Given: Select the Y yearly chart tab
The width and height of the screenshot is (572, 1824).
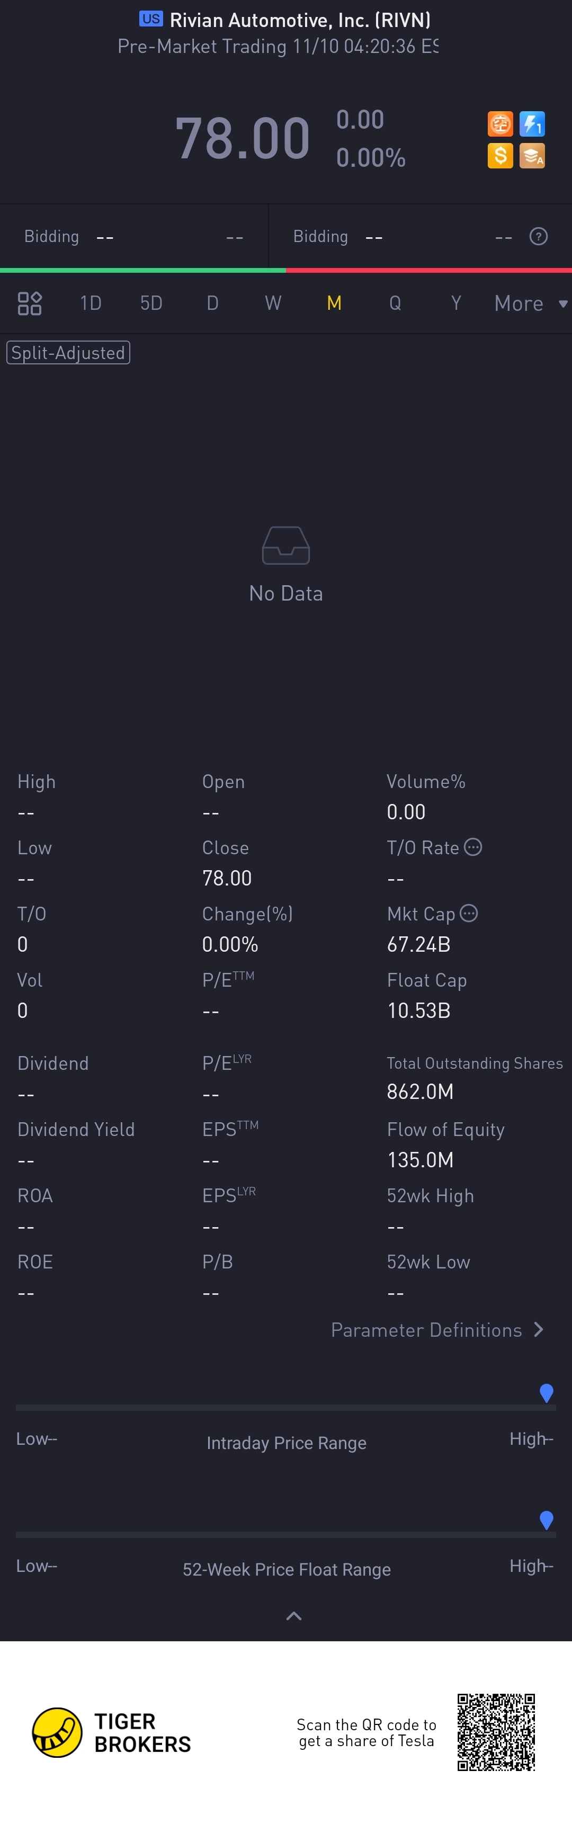Looking at the screenshot, I should pos(456,304).
